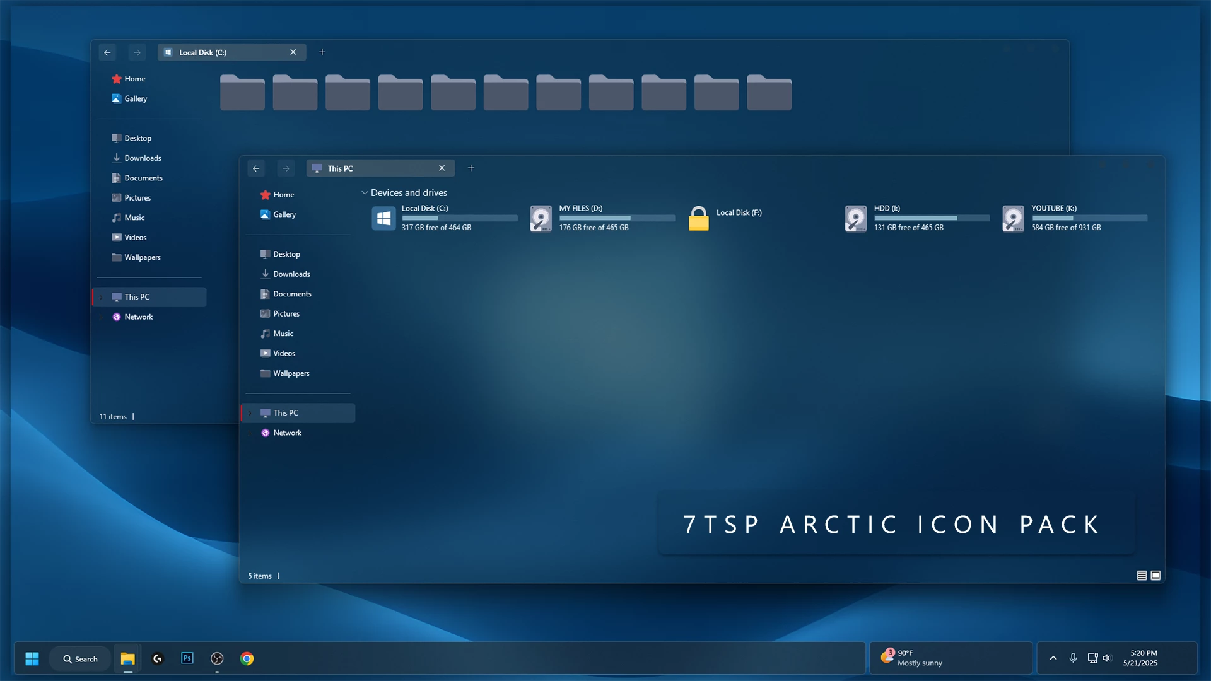Screen dimensions: 1211x681
Task: Collapse the Devices and drives section
Action: click(x=365, y=192)
